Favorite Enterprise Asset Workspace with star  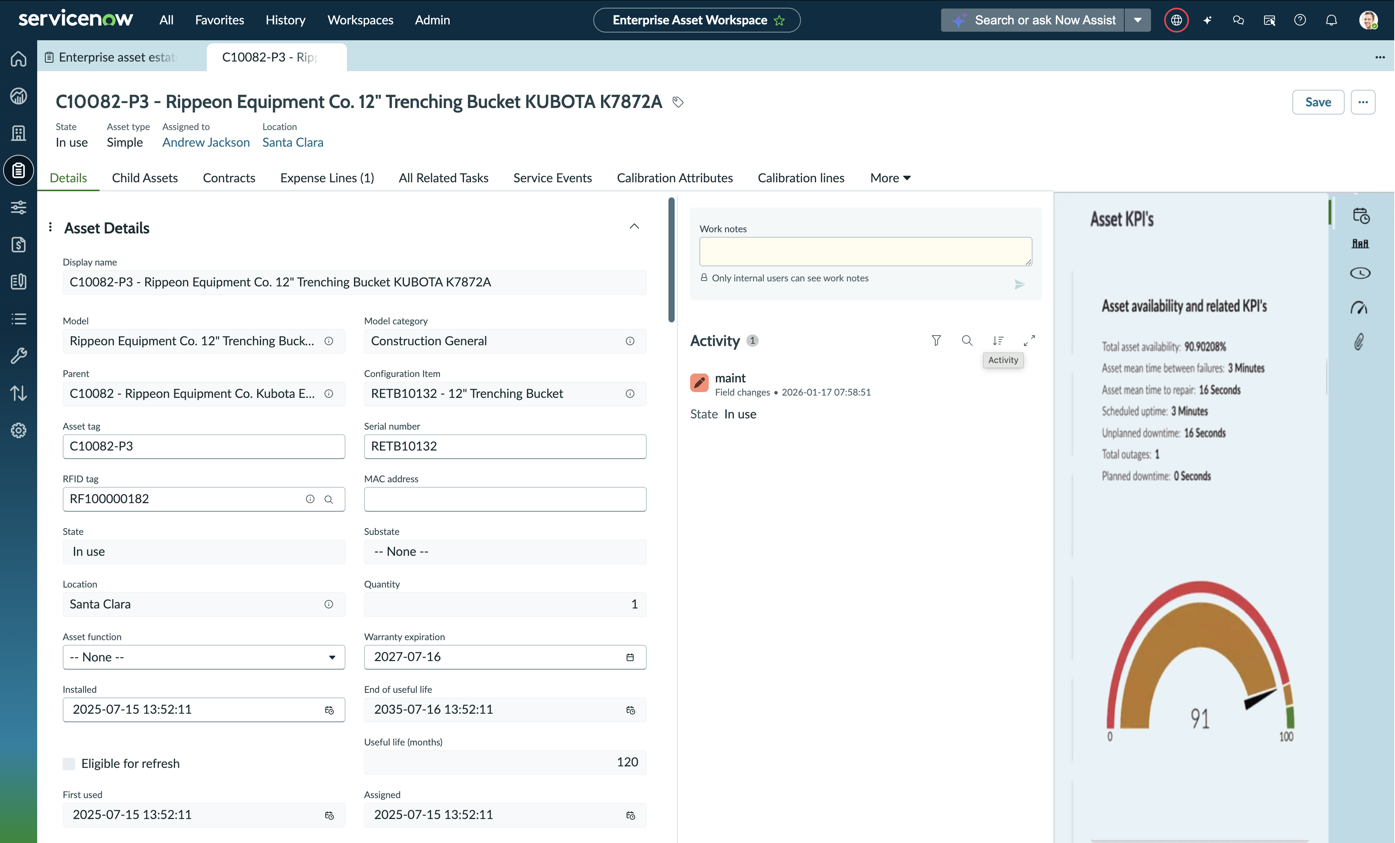780,21
